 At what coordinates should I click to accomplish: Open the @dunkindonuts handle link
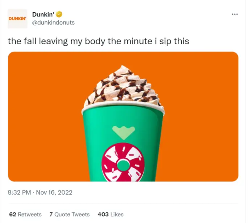[x=53, y=23]
